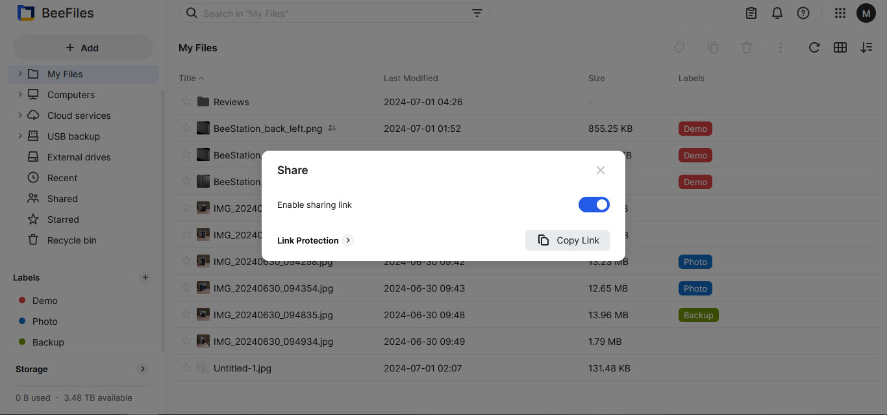Select the green Backup label
This screenshot has width=887, height=415.
[48, 342]
